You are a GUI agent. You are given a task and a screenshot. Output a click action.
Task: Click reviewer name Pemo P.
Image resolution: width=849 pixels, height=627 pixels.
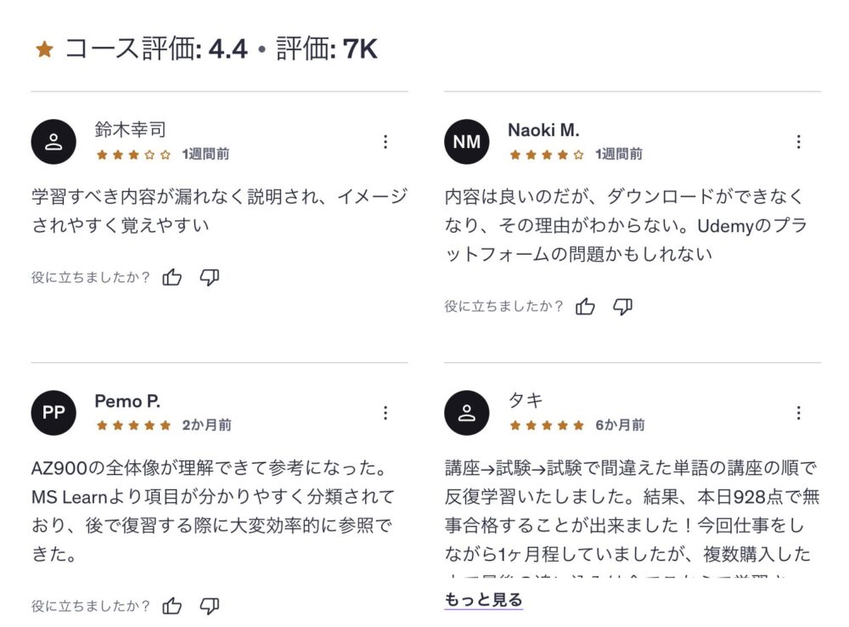pos(127,401)
